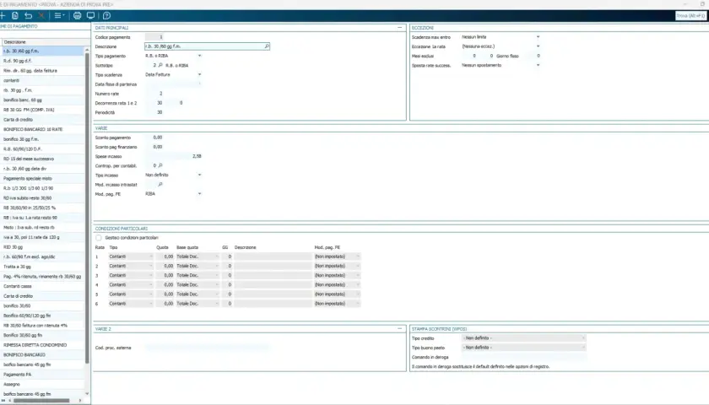
Task: Select 'RIMESSA DIRETTA CONDOMINIO' row
Action: (43, 345)
